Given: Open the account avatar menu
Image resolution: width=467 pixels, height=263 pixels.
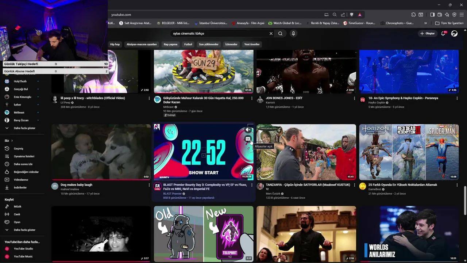Looking at the screenshot, I should [454, 33].
